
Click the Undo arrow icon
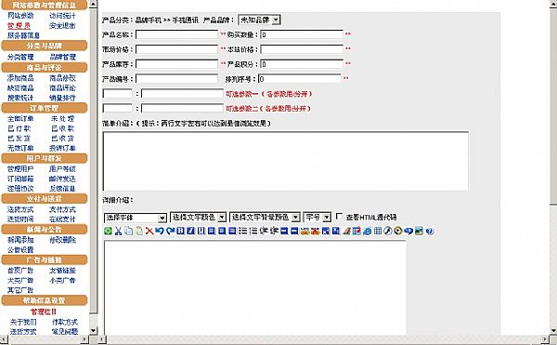tap(160, 231)
